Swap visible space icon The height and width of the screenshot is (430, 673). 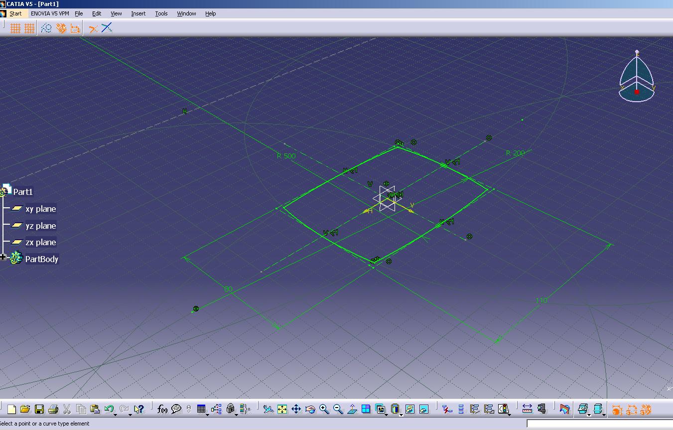point(423,409)
